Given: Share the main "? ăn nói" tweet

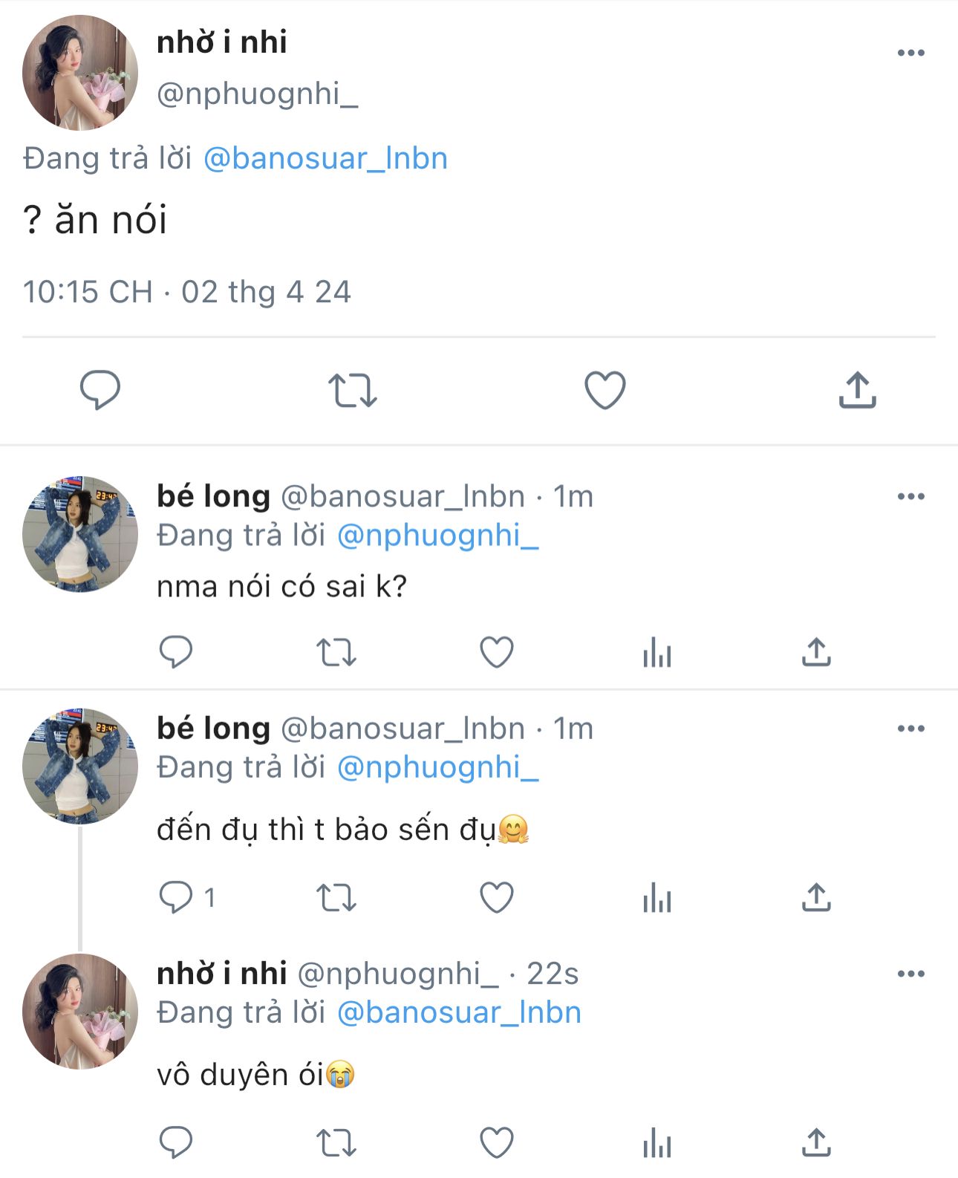Looking at the screenshot, I should coord(858,390).
